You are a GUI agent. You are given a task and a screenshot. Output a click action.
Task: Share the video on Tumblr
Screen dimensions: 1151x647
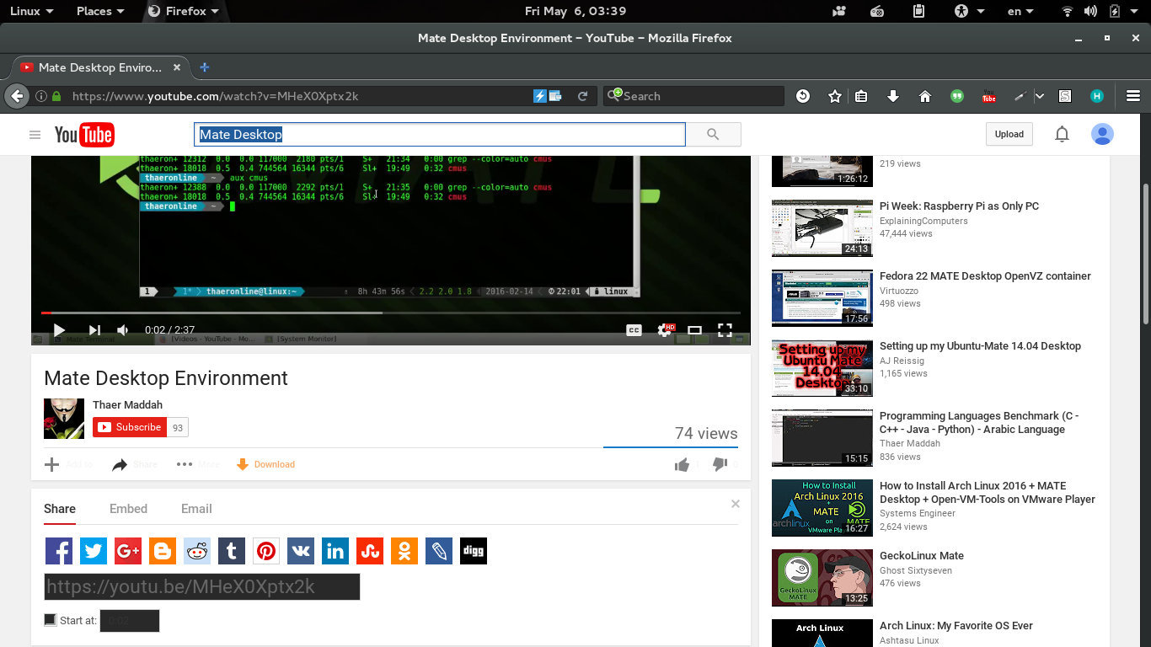[x=232, y=552]
